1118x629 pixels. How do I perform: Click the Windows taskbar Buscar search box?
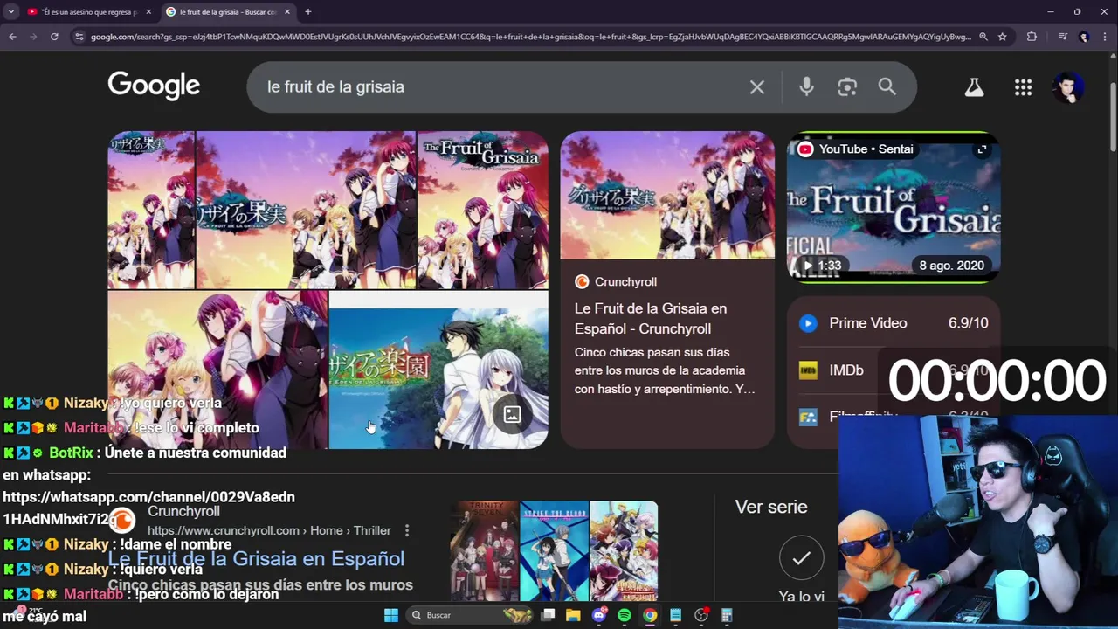click(470, 615)
